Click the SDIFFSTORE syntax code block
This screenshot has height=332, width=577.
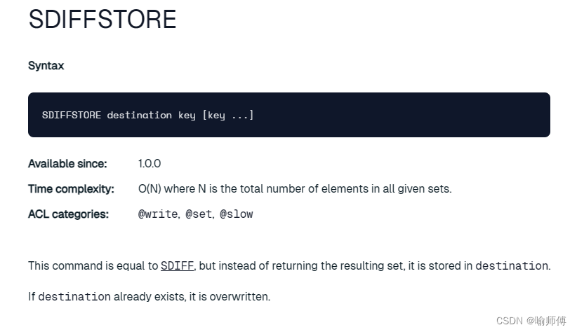point(289,115)
